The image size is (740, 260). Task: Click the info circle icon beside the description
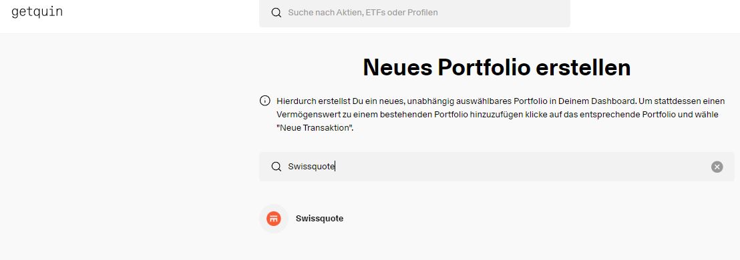(265, 101)
